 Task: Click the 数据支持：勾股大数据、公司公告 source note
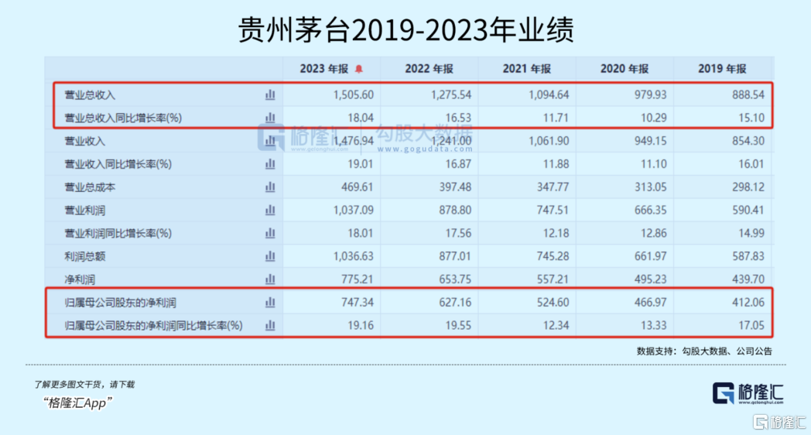point(704,351)
